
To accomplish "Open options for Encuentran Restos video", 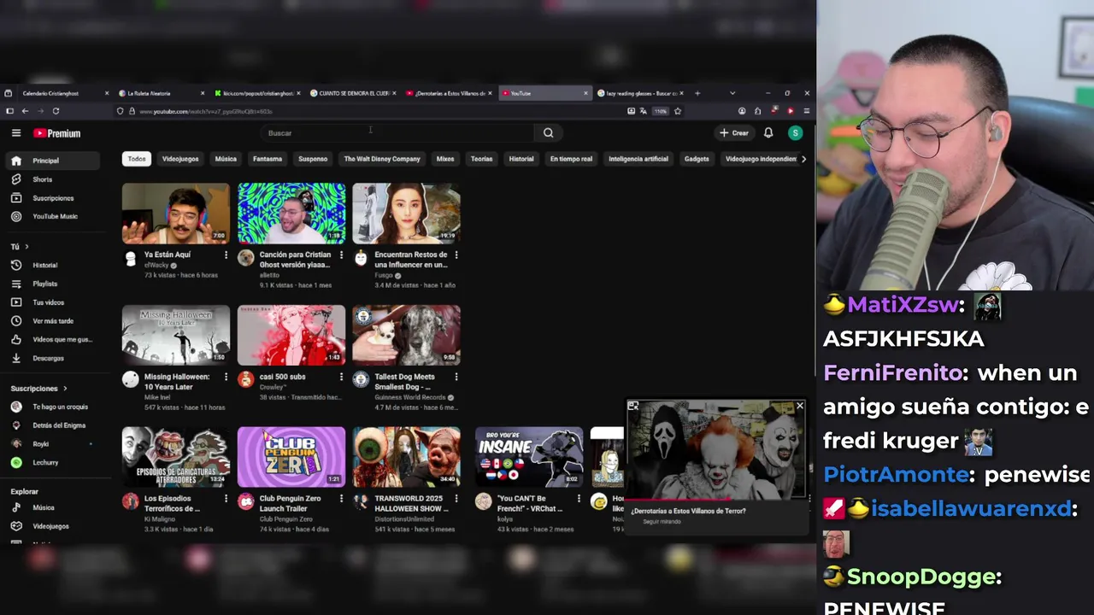I will tap(456, 255).
